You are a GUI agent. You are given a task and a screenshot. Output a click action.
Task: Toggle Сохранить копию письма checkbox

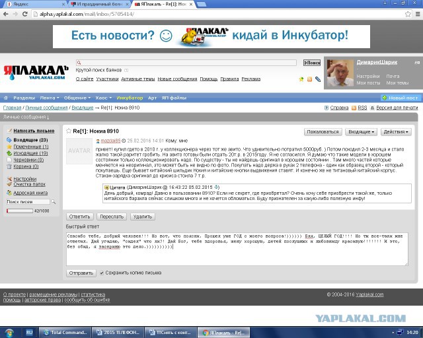tap(101, 272)
